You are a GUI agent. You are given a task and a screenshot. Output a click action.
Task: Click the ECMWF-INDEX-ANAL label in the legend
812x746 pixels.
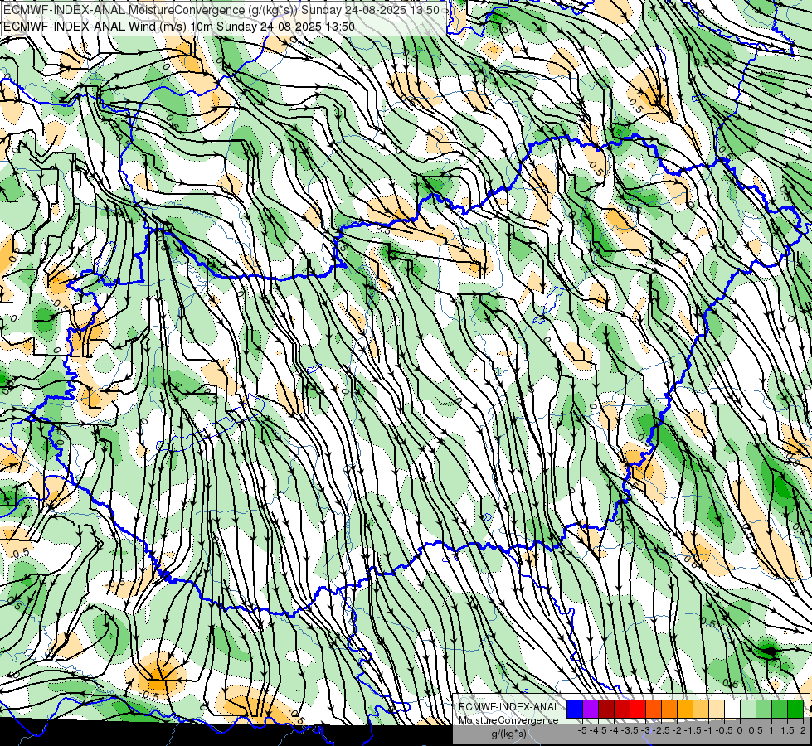(x=508, y=707)
